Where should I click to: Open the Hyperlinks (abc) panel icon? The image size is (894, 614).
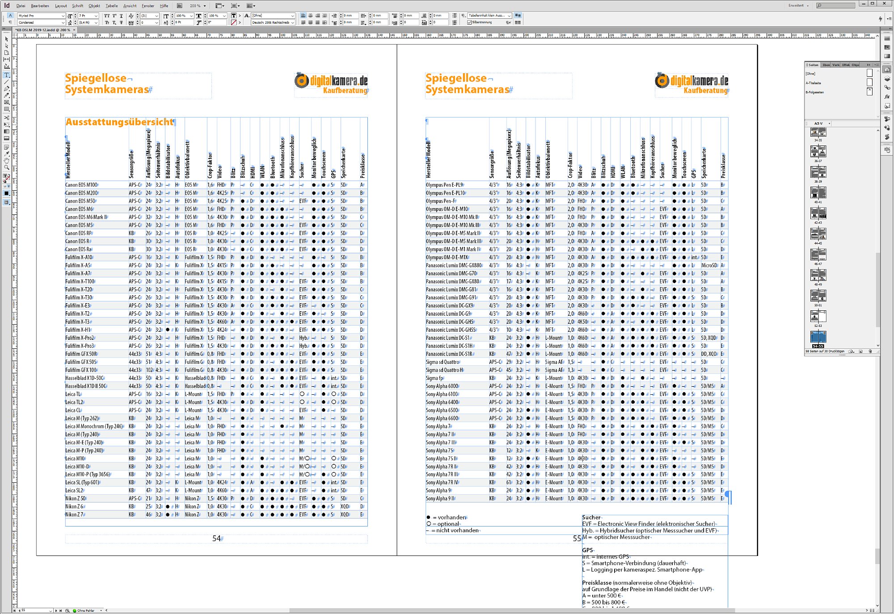pos(887,150)
